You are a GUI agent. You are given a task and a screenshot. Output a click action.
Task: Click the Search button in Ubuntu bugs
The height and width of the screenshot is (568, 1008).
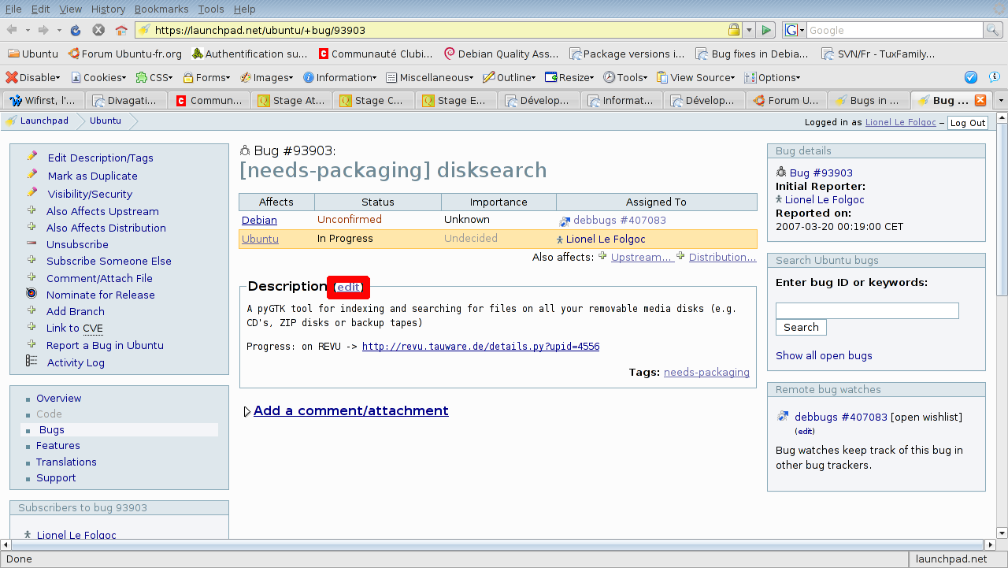801,328
